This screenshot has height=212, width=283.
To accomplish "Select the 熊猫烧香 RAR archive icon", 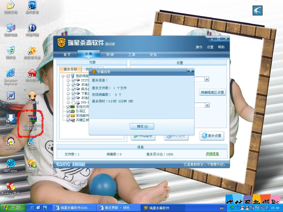I will (x=32, y=122).
